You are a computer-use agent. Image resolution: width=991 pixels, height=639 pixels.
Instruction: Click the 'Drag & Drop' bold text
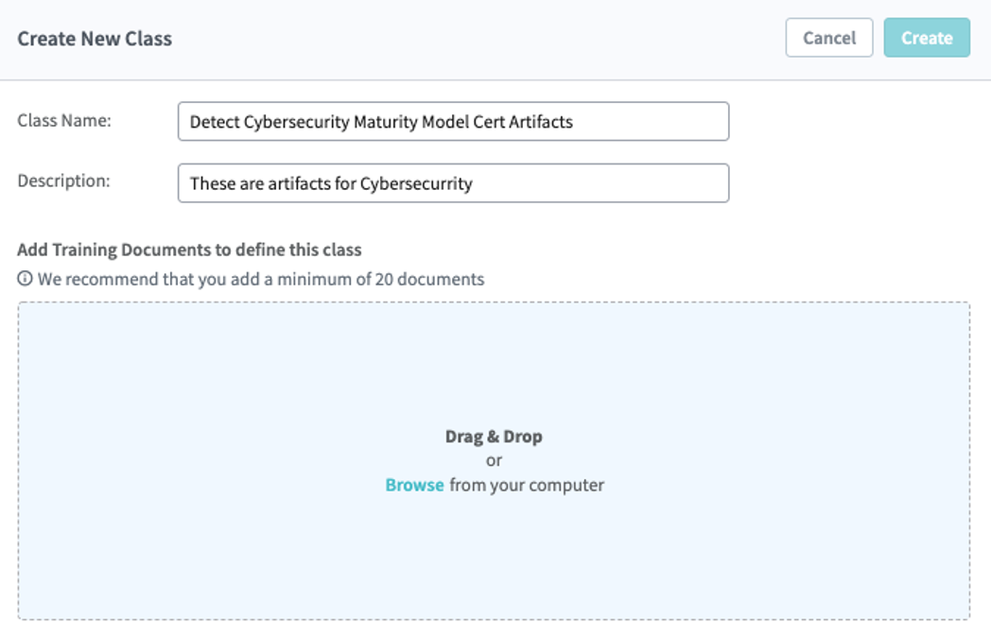494,437
